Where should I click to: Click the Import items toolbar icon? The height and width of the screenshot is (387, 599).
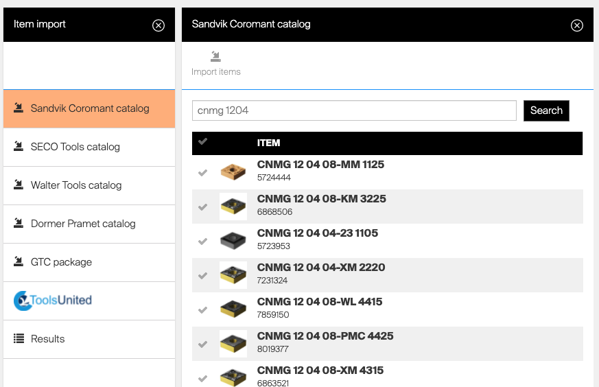(215, 57)
